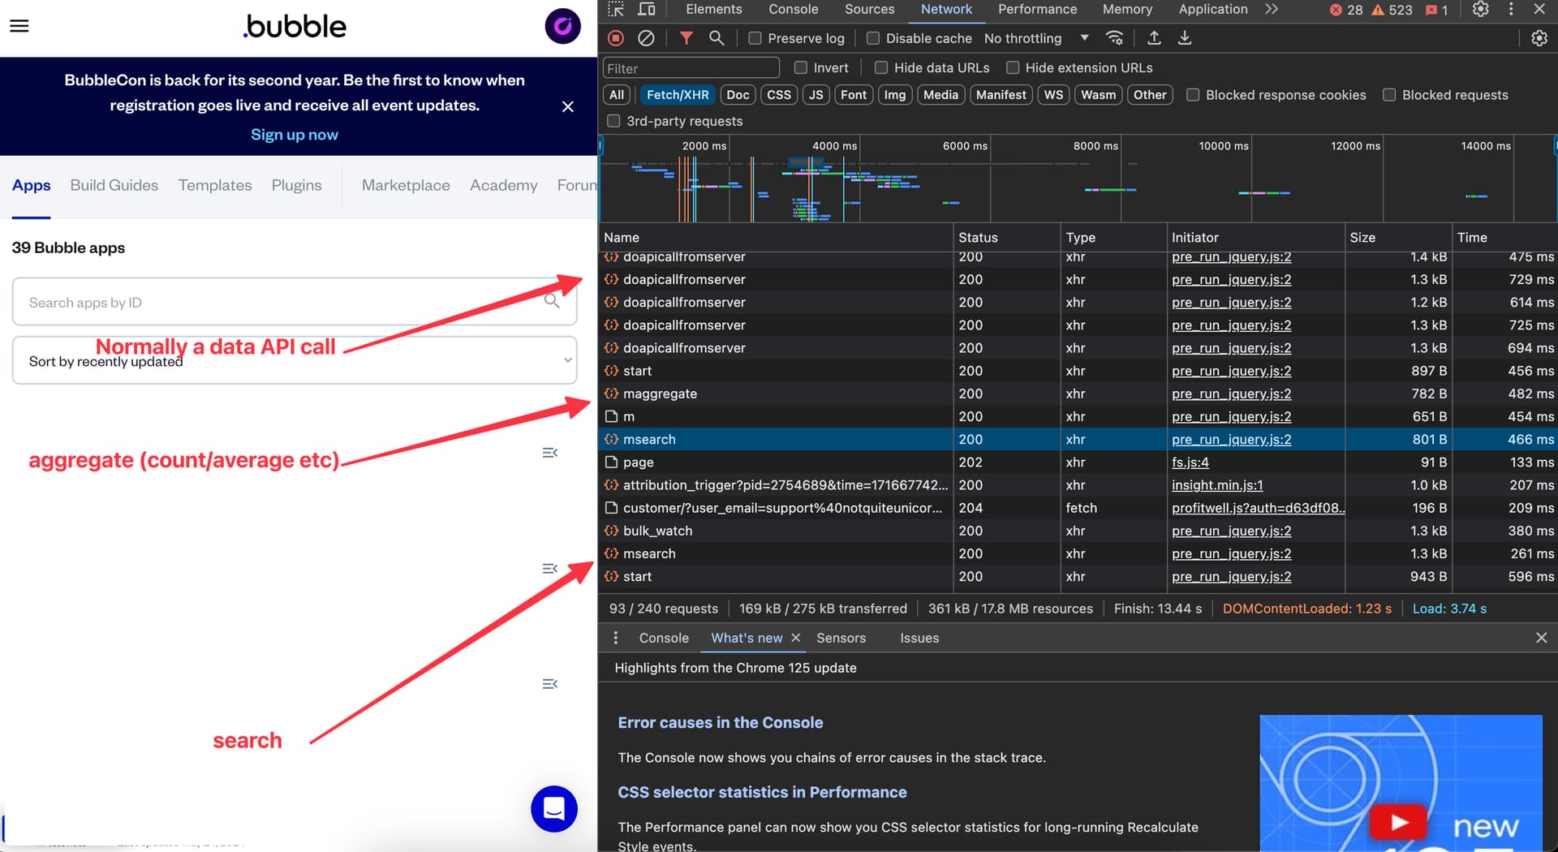Check 3rd-party requests
The height and width of the screenshot is (852, 1558).
(x=614, y=121)
